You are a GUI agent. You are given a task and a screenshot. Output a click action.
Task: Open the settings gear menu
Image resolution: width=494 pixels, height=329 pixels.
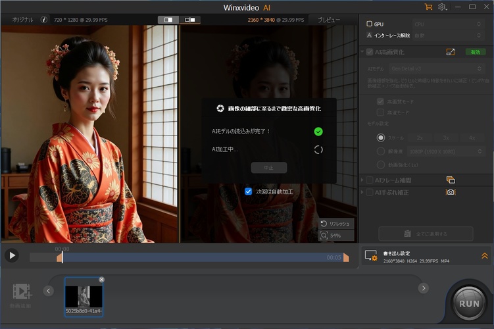[442, 7]
